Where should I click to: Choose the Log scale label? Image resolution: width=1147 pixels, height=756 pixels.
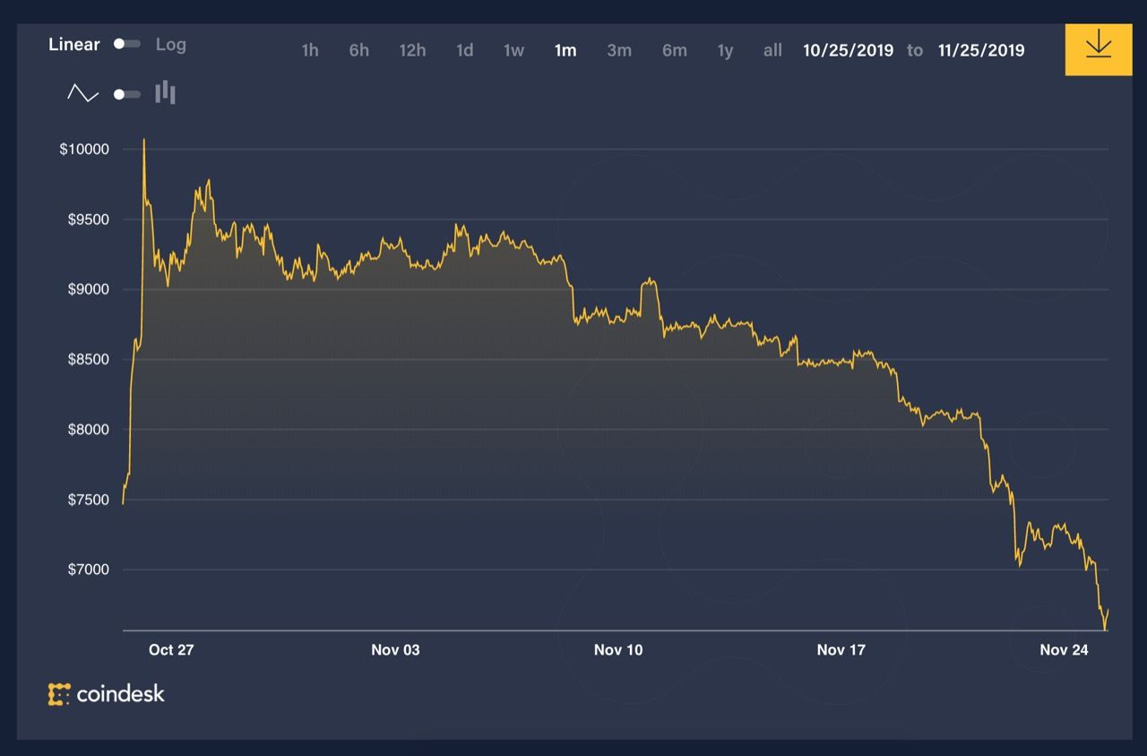pyautogui.click(x=171, y=44)
